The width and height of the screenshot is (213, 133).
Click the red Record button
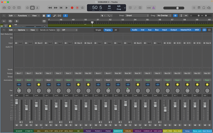click(72, 8)
